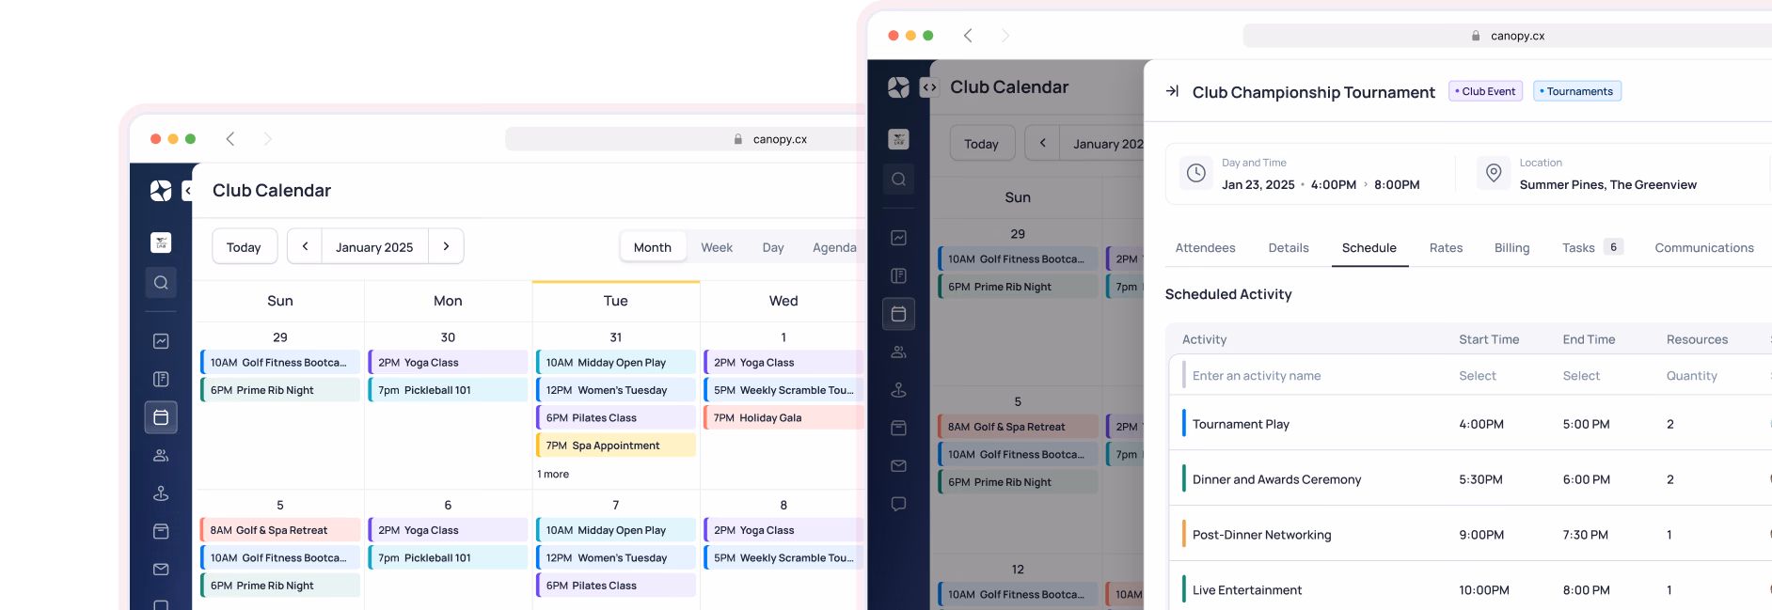1772x610 pixels.
Task: Switch to Week view in left calendar
Action: [717, 247]
